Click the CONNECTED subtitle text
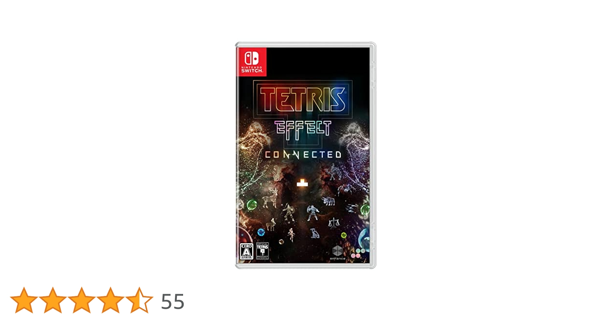The height and width of the screenshot is (320, 612). point(303,155)
